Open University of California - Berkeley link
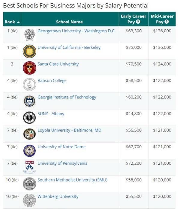 click(69, 47)
